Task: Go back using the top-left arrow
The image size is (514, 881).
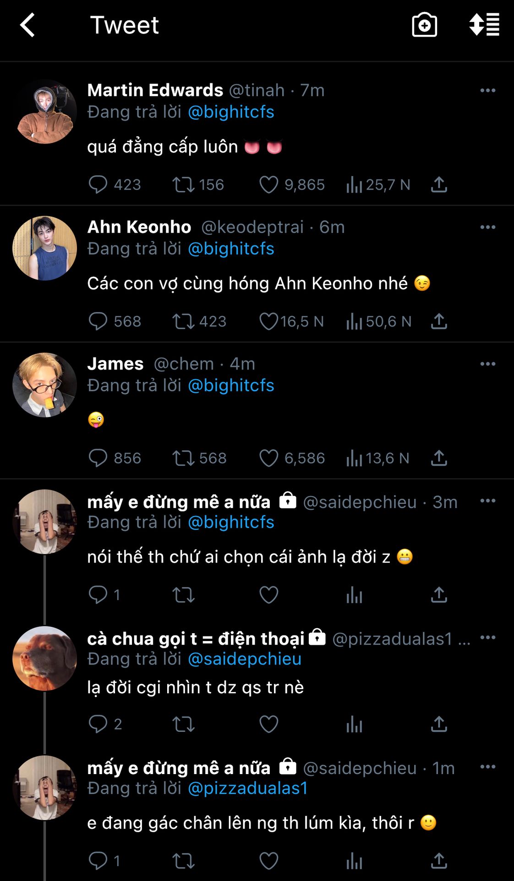Action: pyautogui.click(x=27, y=25)
